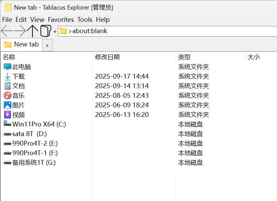Viewport: 277px width, 201px height.
Task: Select the 音乐 music folder icon
Action: pyautogui.click(x=8, y=96)
